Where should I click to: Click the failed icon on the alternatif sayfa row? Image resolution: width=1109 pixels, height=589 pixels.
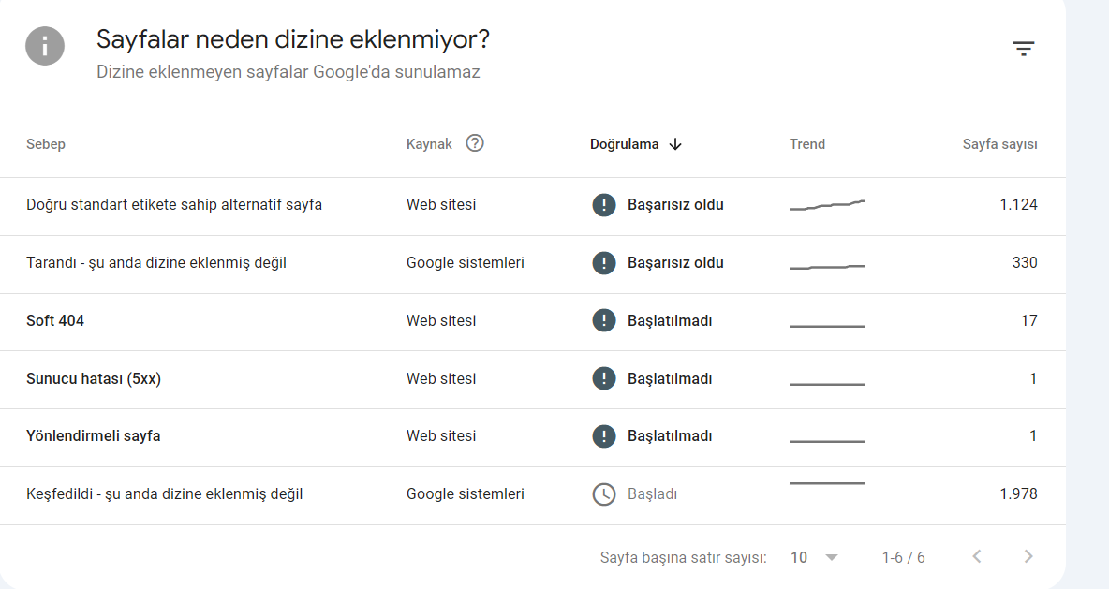[x=603, y=205]
